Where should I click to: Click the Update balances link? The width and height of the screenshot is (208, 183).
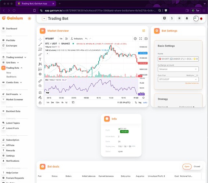[192, 83]
